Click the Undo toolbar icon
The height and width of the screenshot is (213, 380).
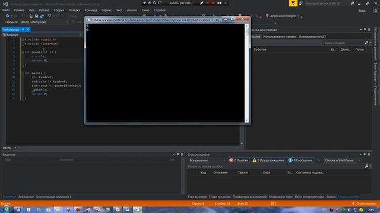pyautogui.click(x=49, y=16)
